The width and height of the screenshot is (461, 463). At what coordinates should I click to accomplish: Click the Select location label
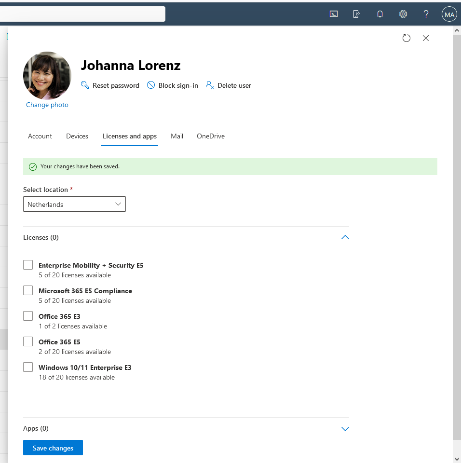click(45, 190)
